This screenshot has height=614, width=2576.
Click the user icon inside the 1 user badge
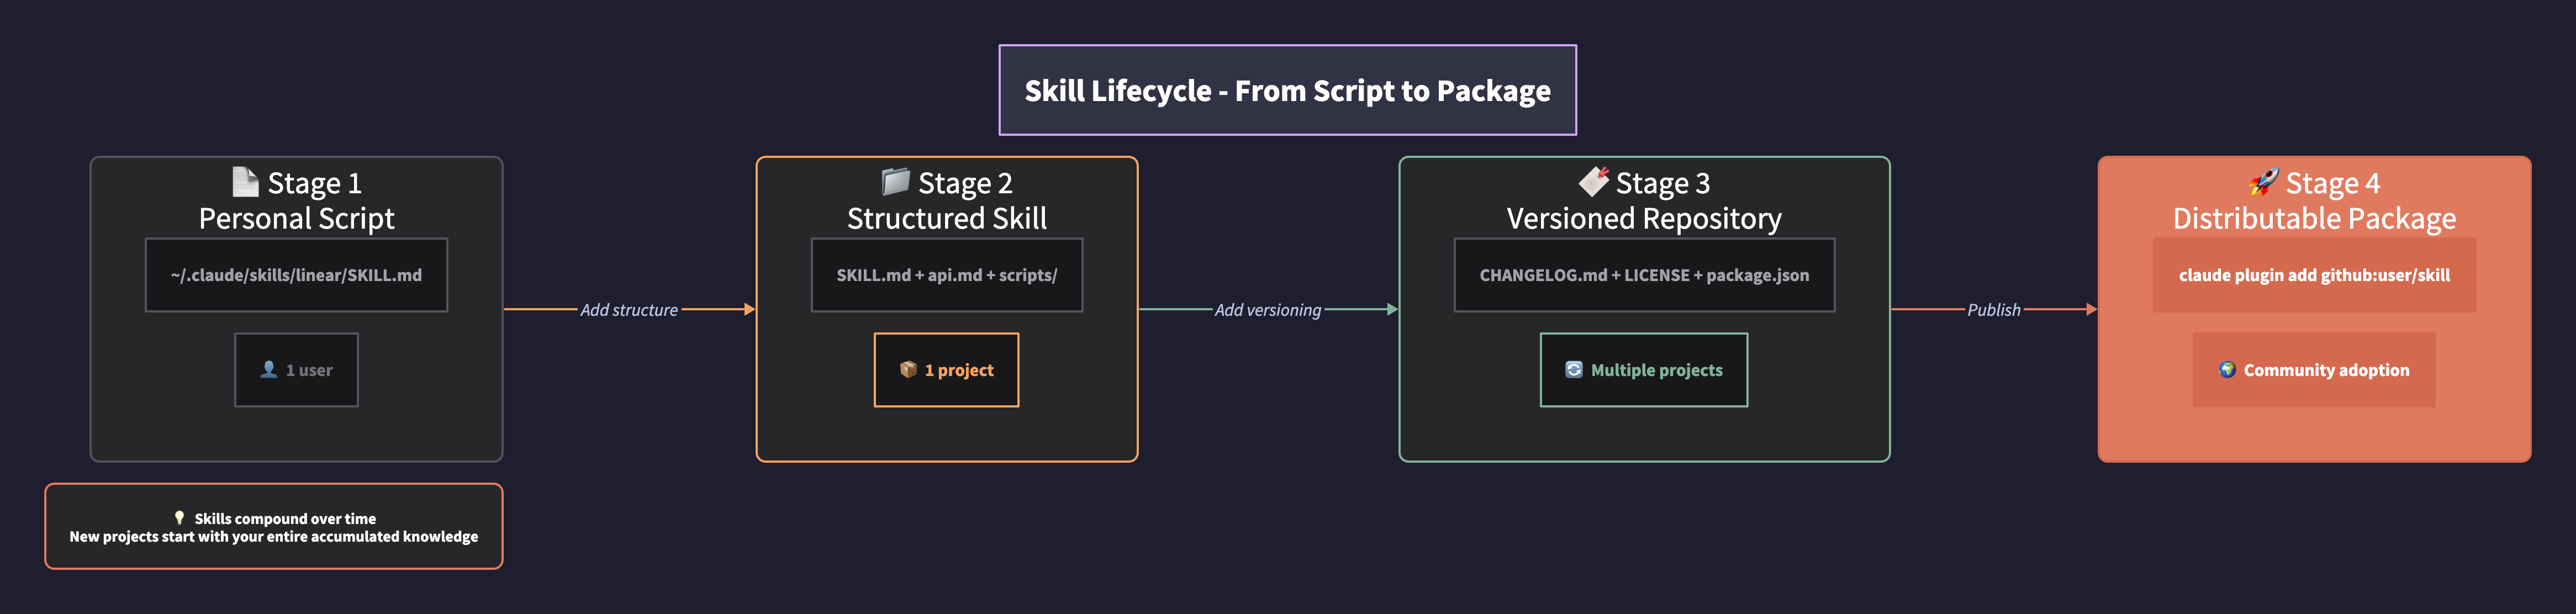pyautogui.click(x=268, y=370)
